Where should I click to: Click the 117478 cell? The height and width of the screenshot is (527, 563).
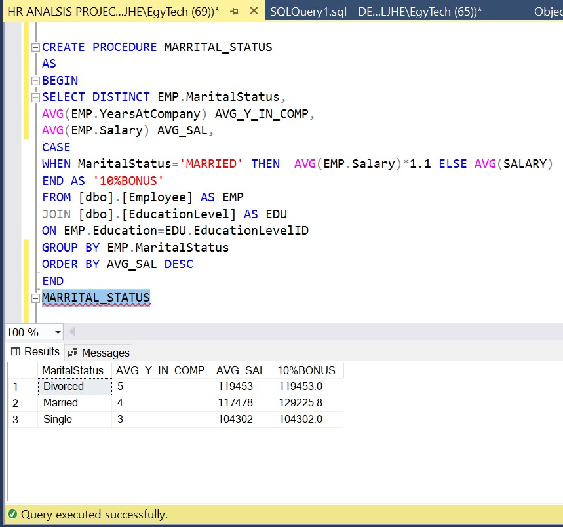pos(243,403)
